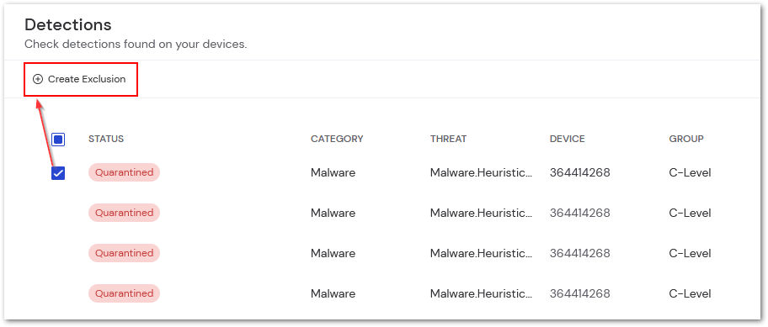Open device 364414268 in the third row
This screenshot has width=768, height=327.
pyautogui.click(x=580, y=253)
